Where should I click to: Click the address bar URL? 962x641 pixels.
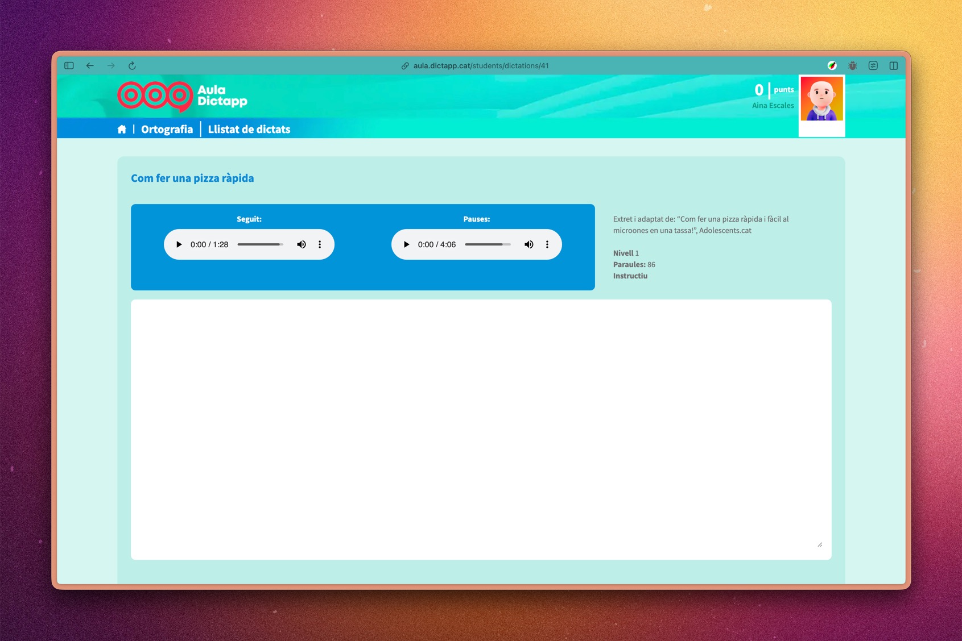click(x=481, y=65)
